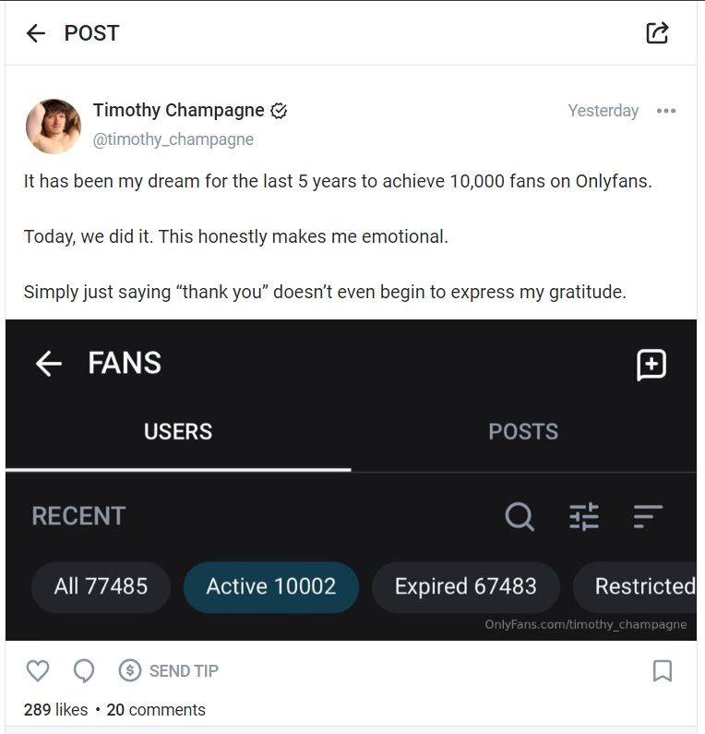
Task: Switch to the USERS tab
Action: pyautogui.click(x=178, y=431)
